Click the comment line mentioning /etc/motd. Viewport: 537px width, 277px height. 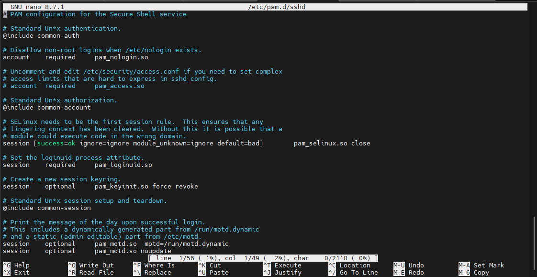(102, 237)
